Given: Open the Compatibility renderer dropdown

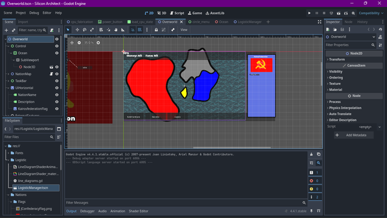Looking at the screenshot, I should (x=371, y=13).
